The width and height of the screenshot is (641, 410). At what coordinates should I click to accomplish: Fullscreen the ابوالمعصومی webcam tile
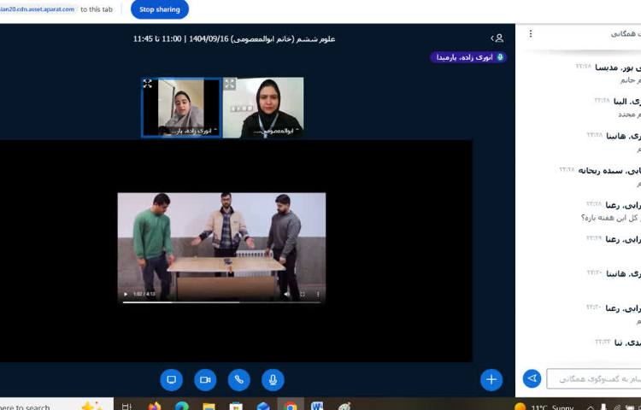pyautogui.click(x=230, y=84)
